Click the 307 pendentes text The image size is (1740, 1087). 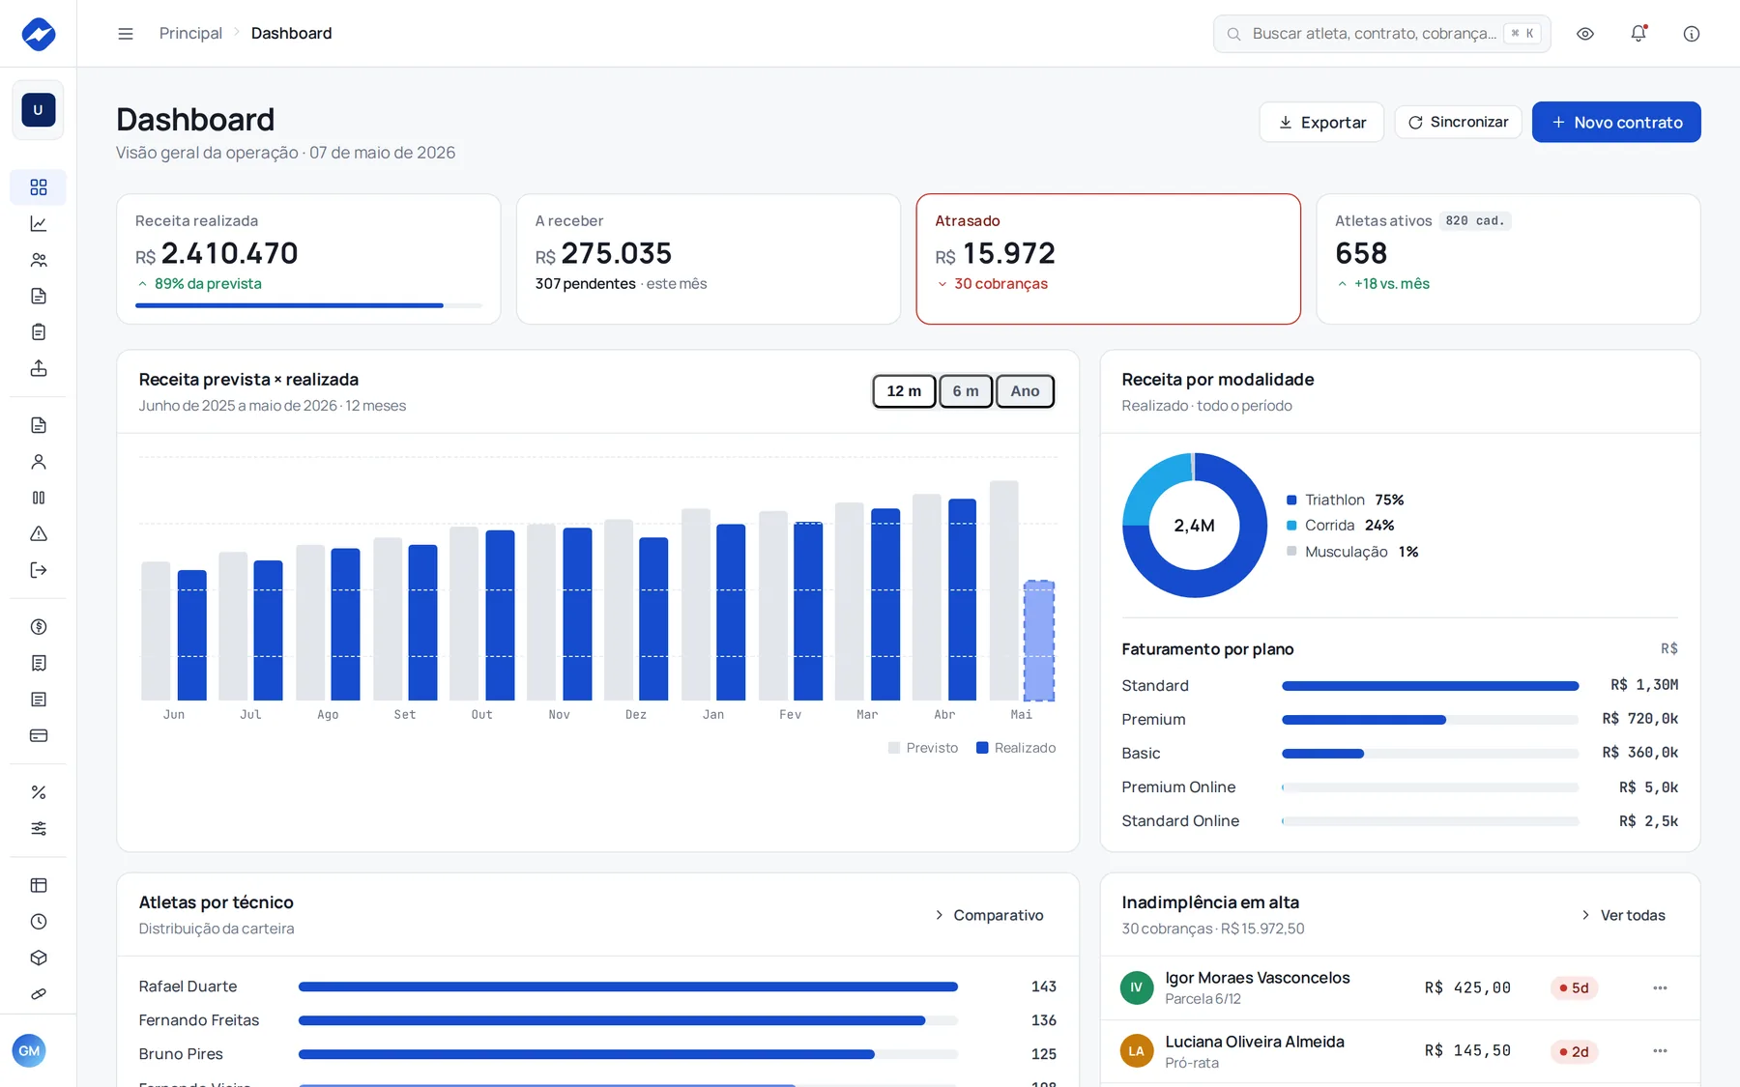pos(586,284)
